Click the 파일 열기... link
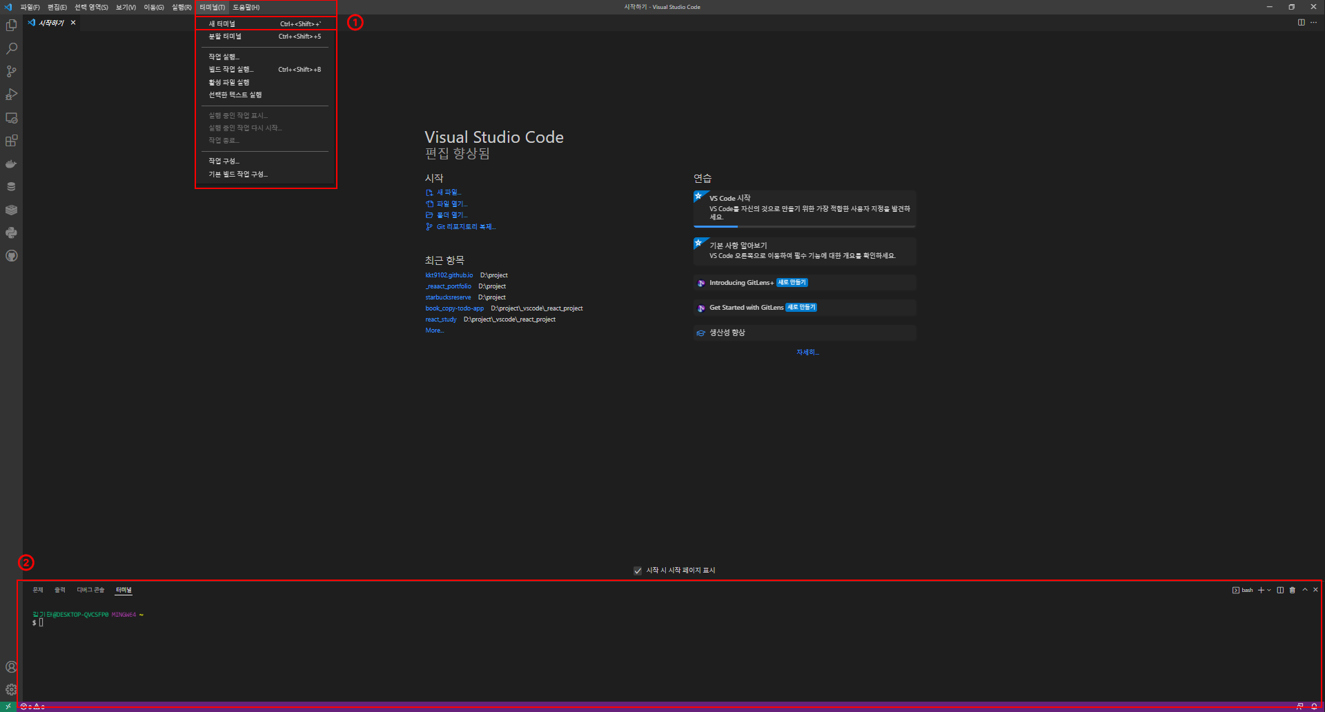The image size is (1325, 712). click(x=446, y=204)
